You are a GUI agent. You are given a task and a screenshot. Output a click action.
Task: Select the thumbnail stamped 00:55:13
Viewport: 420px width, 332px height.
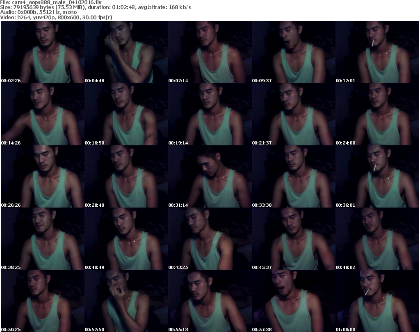[210, 301]
